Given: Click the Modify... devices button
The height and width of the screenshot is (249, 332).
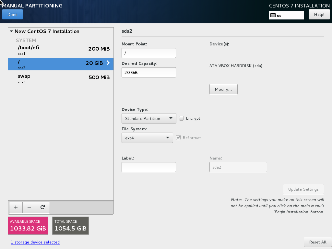Looking at the screenshot, I should (223, 89).
